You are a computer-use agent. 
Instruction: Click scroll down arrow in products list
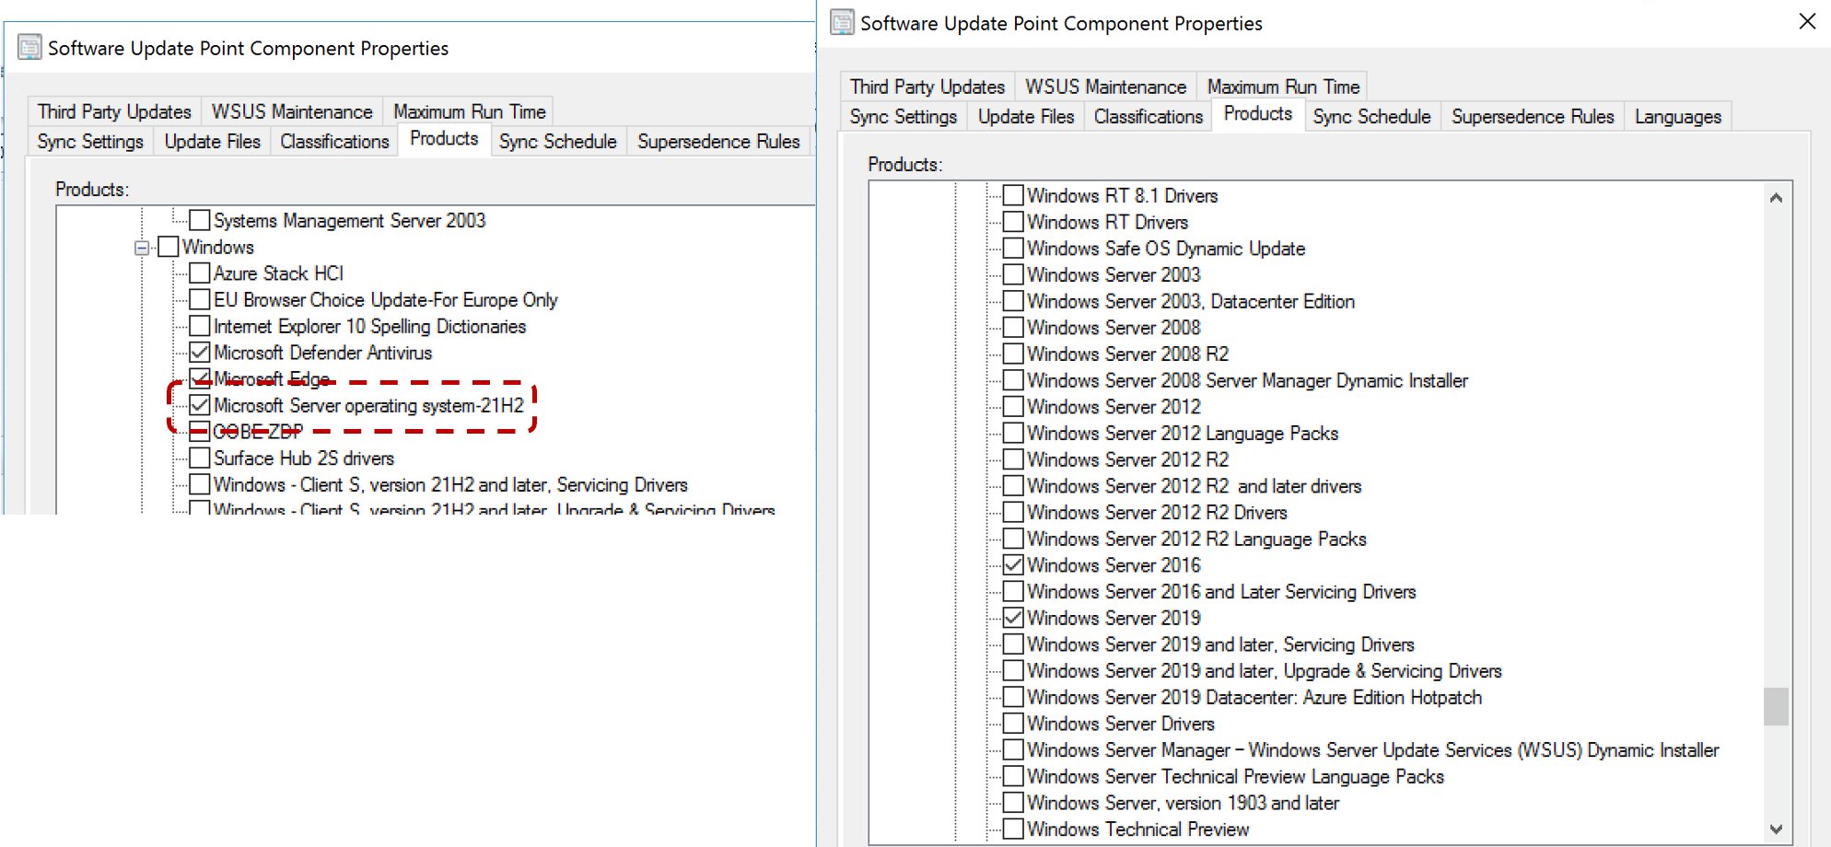pyautogui.click(x=1777, y=830)
